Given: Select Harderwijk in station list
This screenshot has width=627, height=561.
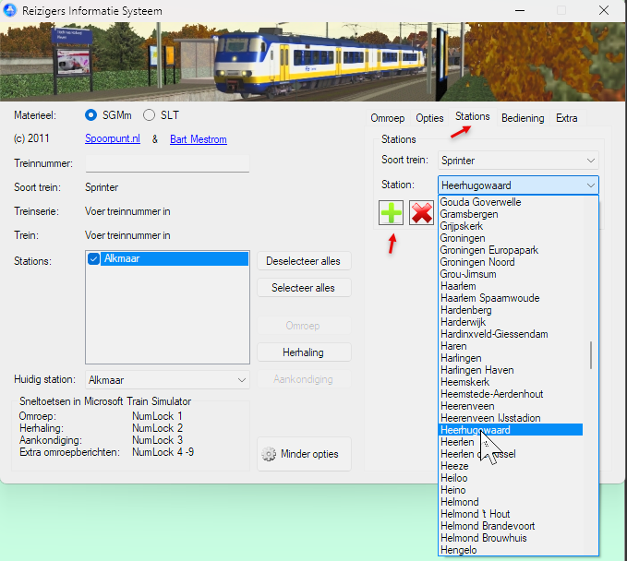Looking at the screenshot, I should pos(511,322).
